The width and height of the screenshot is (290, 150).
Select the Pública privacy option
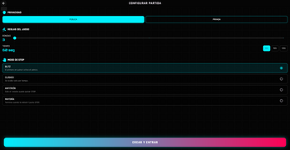click(73, 20)
